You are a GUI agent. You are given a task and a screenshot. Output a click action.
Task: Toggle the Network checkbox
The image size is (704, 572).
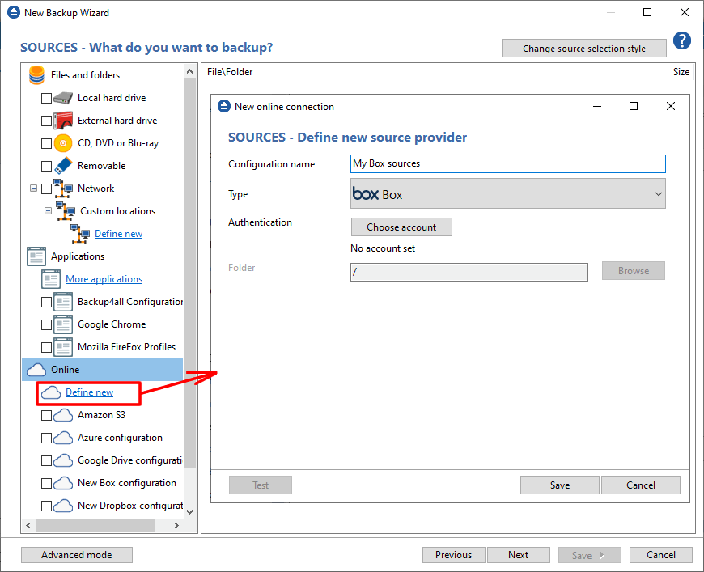(46, 189)
